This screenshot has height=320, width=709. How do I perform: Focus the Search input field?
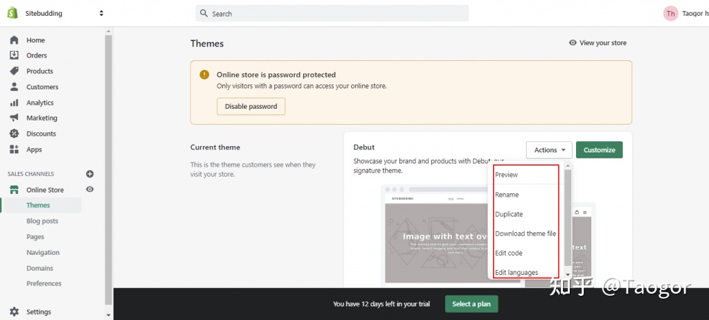332,13
